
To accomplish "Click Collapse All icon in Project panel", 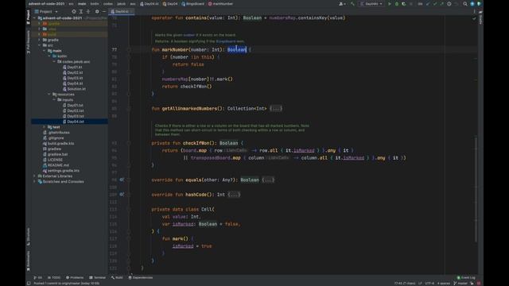I will 88,11.
